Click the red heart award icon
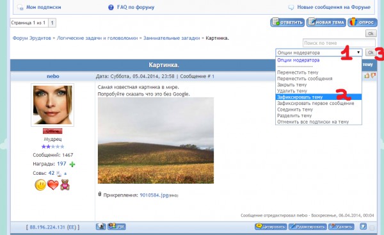This screenshot has height=235, width=384. tap(53, 185)
